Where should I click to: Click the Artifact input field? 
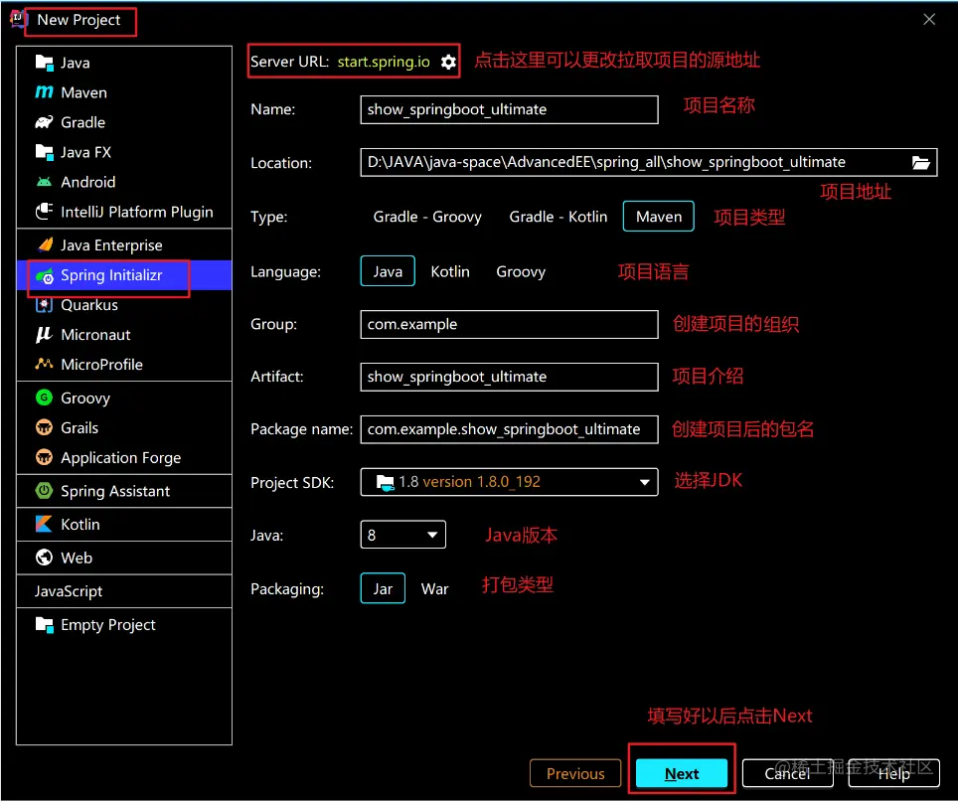(x=510, y=377)
